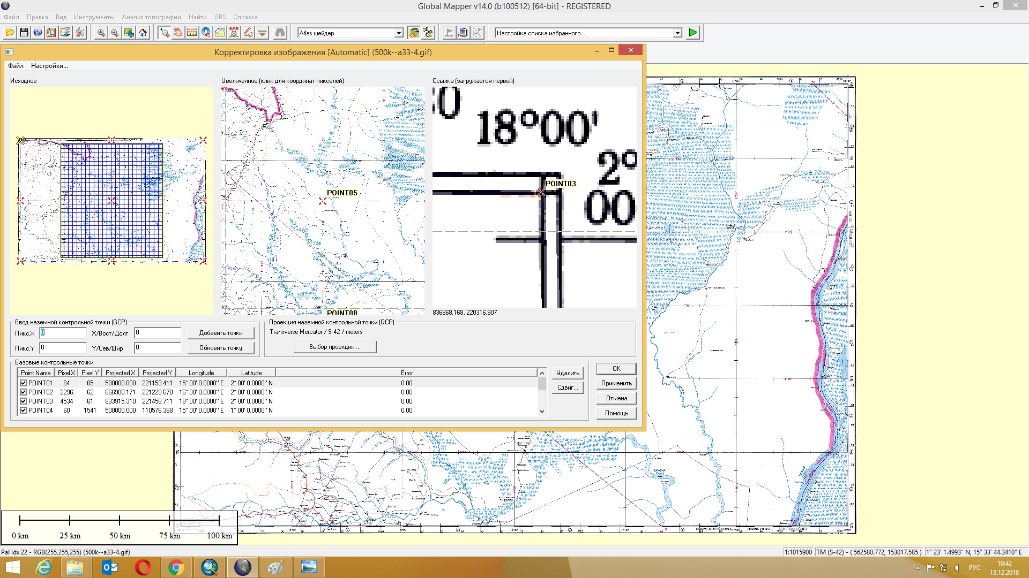Open the Анализ топографии menu

pos(151,17)
